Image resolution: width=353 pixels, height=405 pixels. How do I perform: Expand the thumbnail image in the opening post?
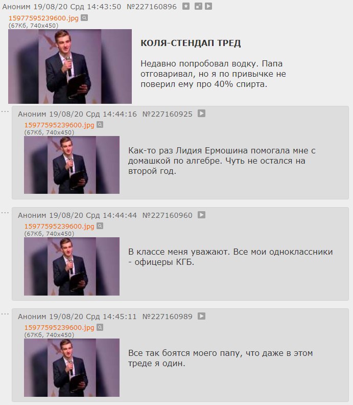coord(70,66)
